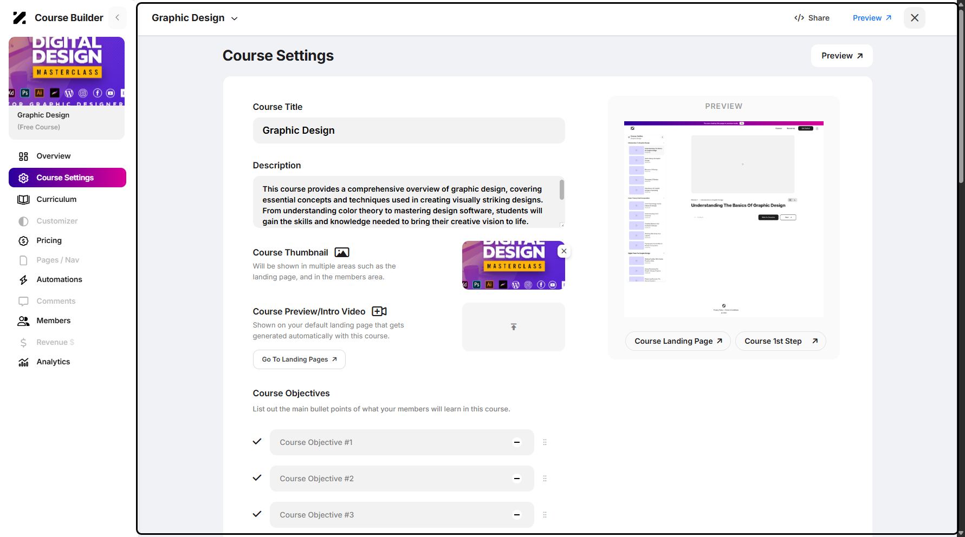
Task: Click the Pages / Nav page icon
Action: click(23, 260)
